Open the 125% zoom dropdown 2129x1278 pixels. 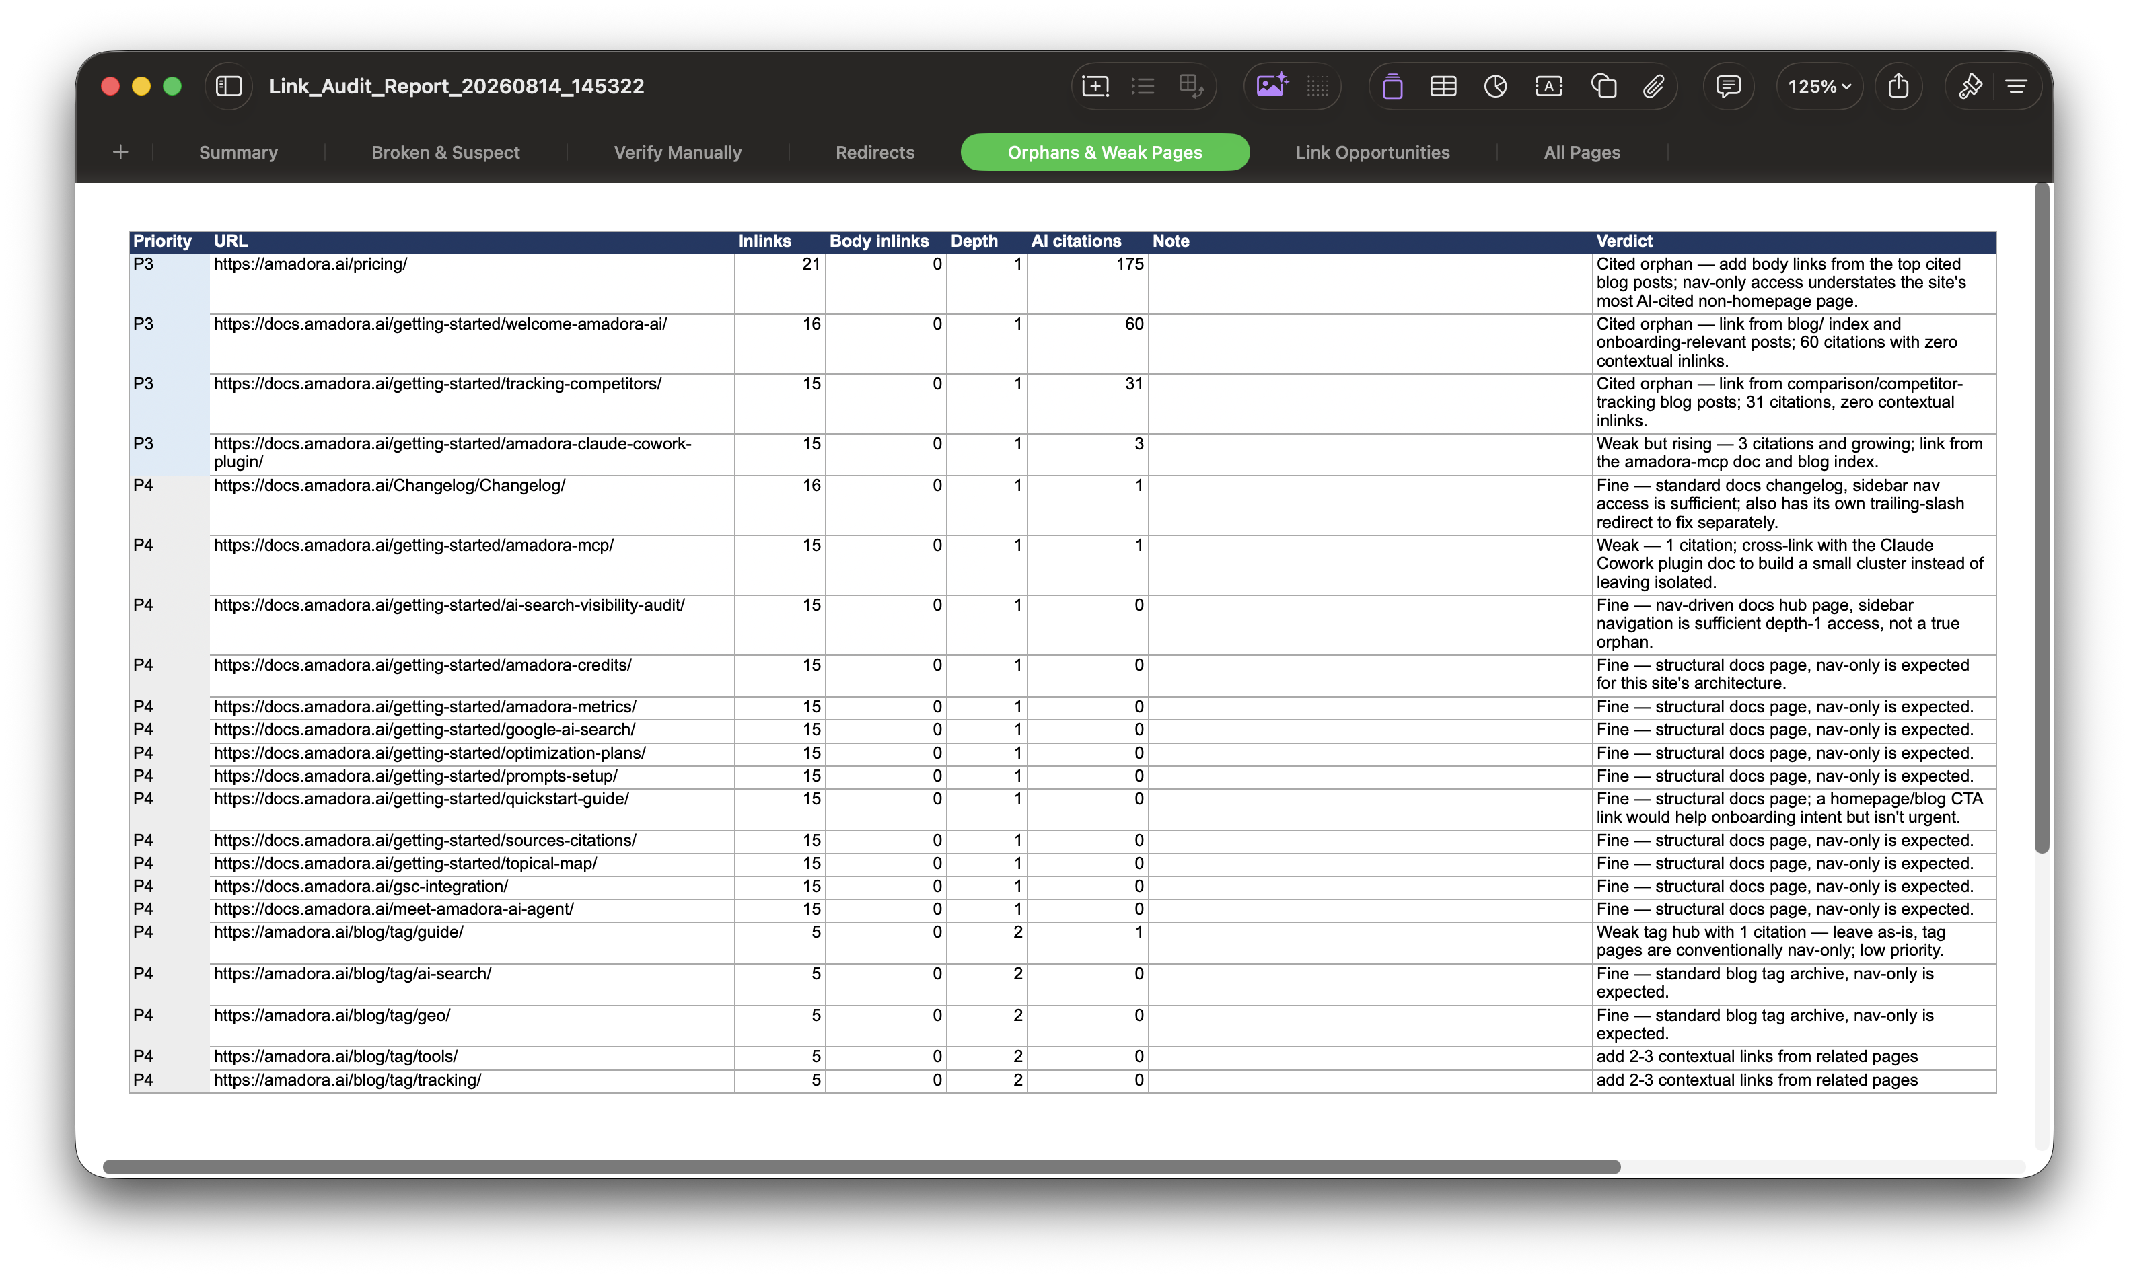point(1819,86)
